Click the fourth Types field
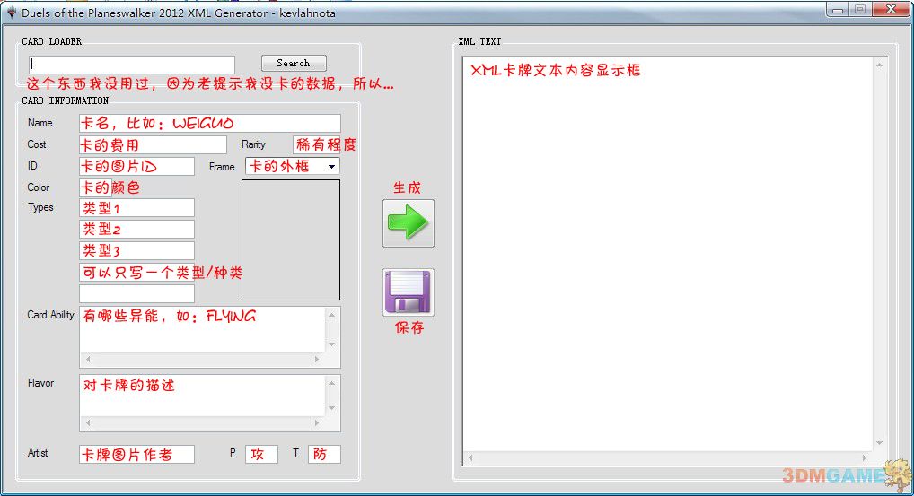Screen dimensions: 914x496 click(x=137, y=272)
